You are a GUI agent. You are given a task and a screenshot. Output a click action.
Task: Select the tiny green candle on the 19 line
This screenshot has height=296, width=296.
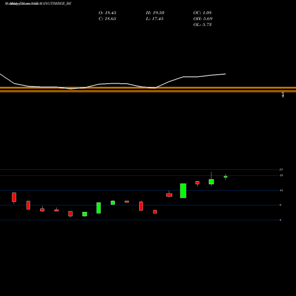click(x=226, y=177)
